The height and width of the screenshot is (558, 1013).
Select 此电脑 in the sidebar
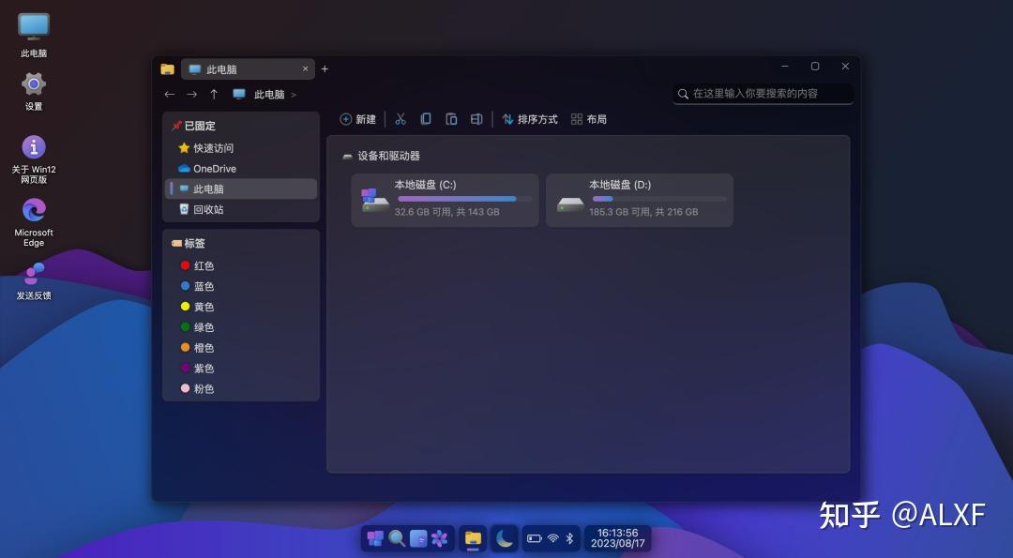point(241,189)
